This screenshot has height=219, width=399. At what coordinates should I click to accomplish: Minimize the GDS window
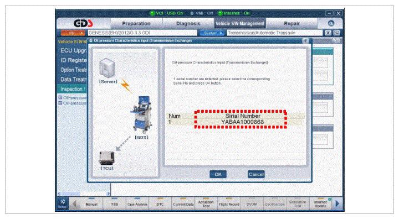[329, 13]
